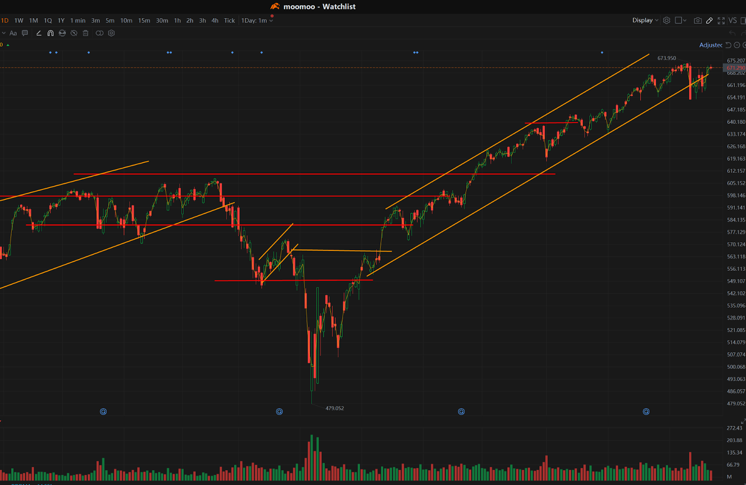Open drawing toolbar settings gear
Screen dimensions: 746x485
point(111,33)
